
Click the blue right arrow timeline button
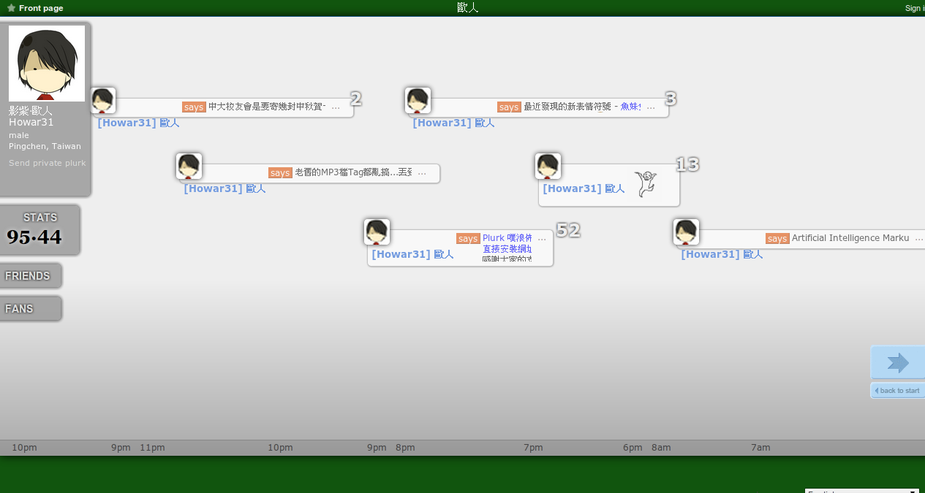tap(897, 363)
